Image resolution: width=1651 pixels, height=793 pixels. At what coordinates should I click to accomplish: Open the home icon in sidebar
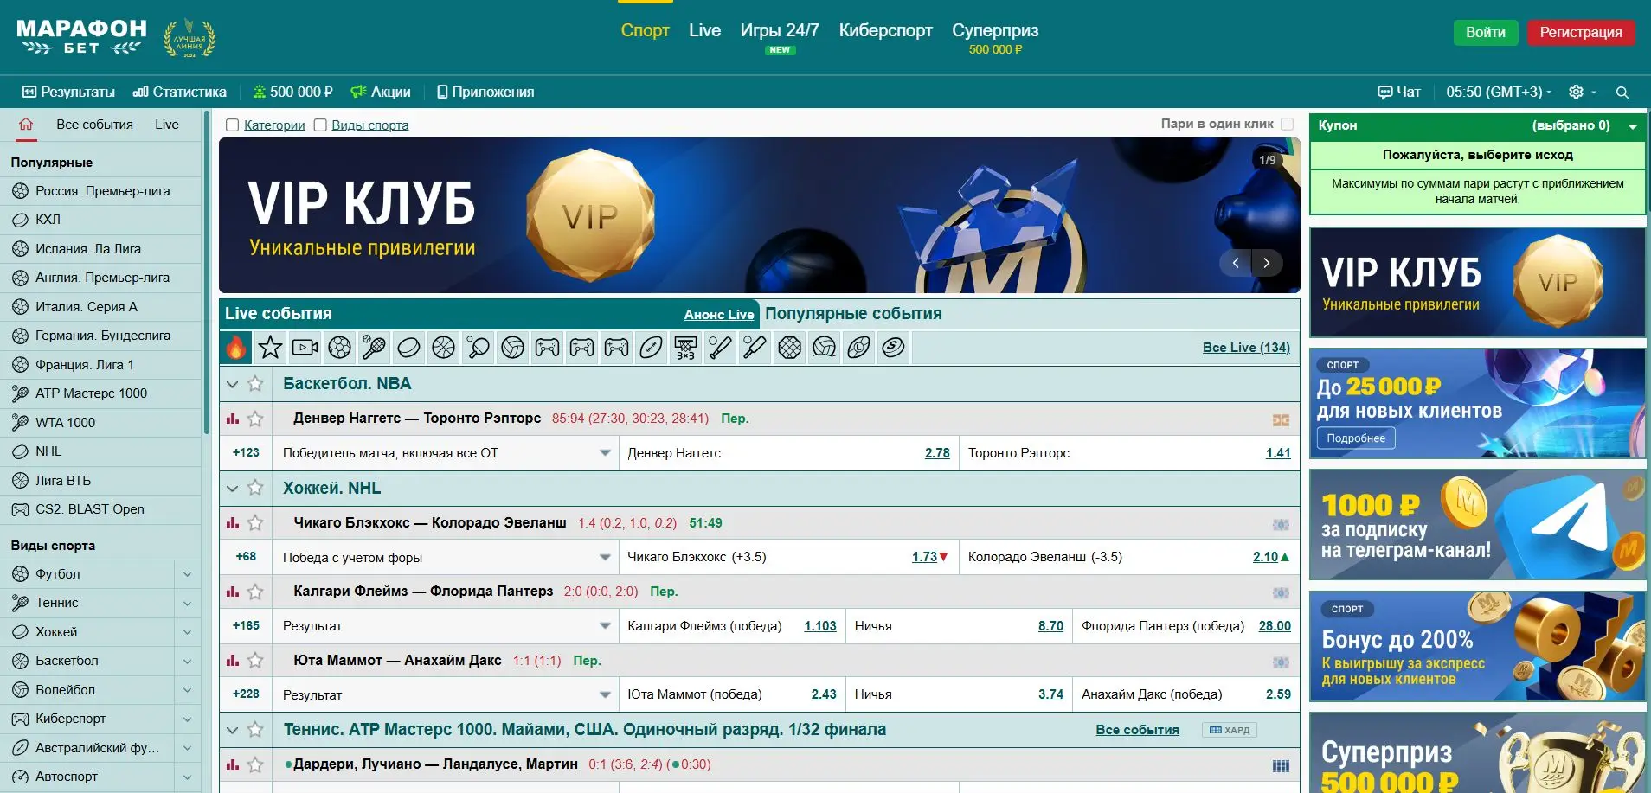(26, 125)
